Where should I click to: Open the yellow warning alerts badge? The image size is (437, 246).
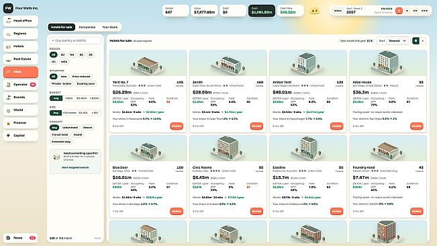coord(314,11)
